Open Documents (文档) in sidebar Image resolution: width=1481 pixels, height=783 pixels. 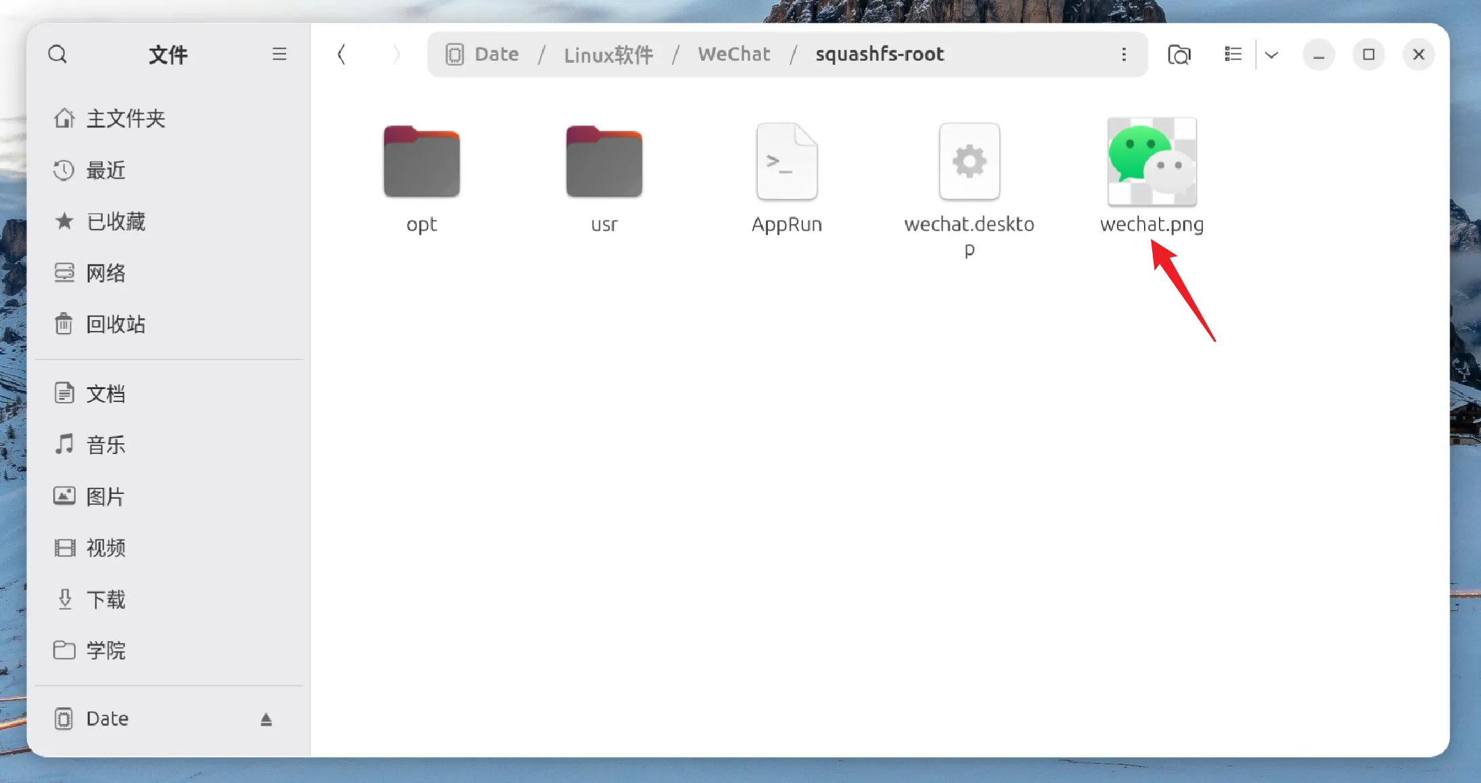(x=169, y=393)
